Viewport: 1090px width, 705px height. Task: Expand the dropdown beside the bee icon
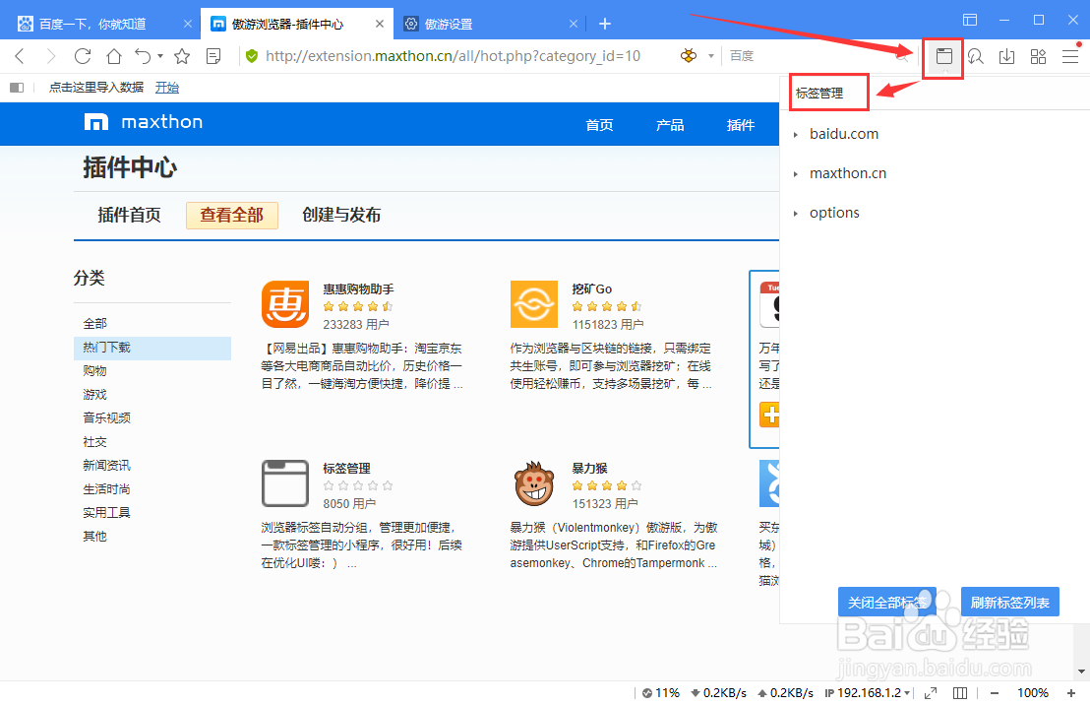pyautogui.click(x=710, y=56)
